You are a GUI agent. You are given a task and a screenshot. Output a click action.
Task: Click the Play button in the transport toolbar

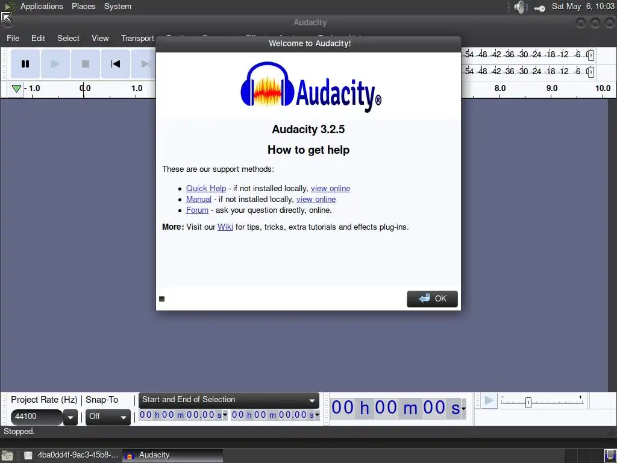pos(55,64)
